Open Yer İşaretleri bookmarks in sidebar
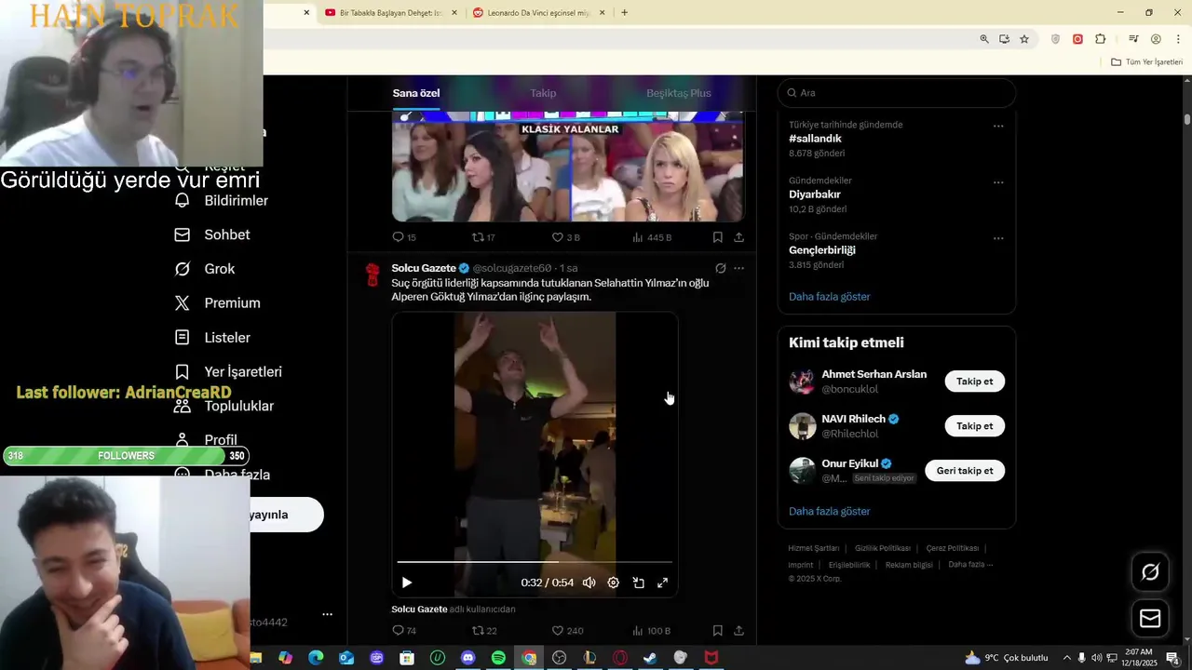The height and width of the screenshot is (670, 1192). [228, 372]
